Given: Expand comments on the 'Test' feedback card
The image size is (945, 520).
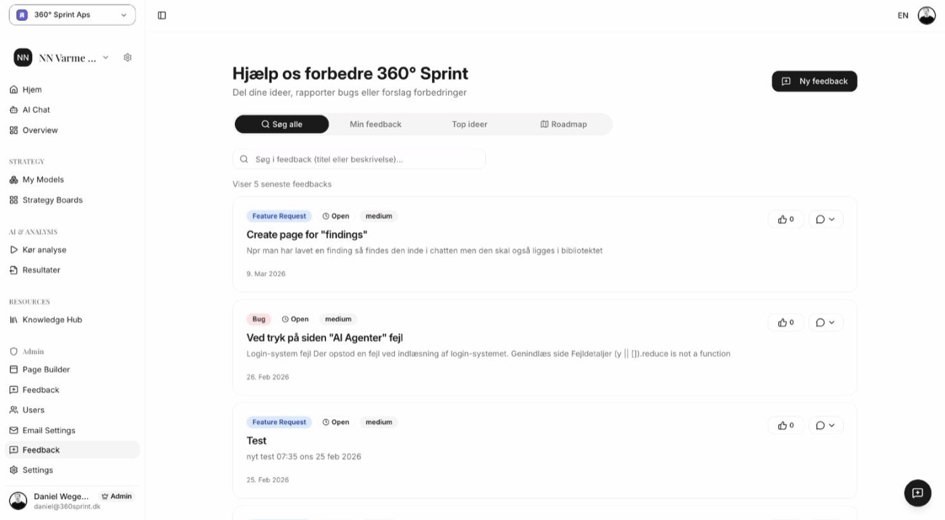Looking at the screenshot, I should pyautogui.click(x=826, y=425).
